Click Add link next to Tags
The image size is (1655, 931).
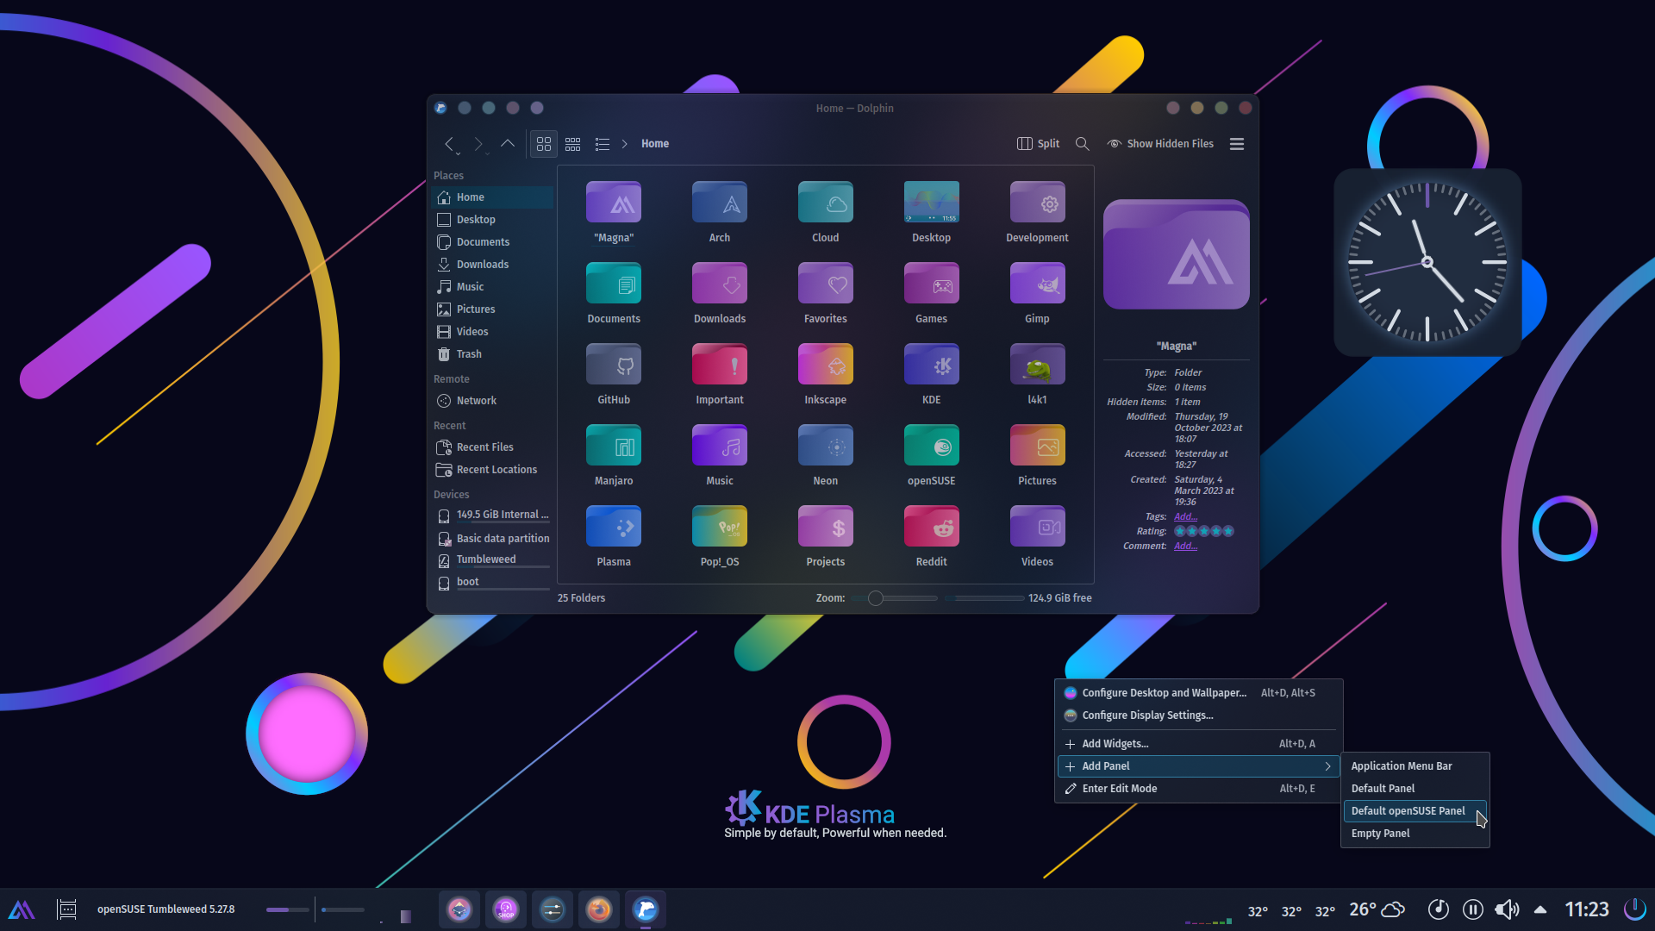[1185, 517]
